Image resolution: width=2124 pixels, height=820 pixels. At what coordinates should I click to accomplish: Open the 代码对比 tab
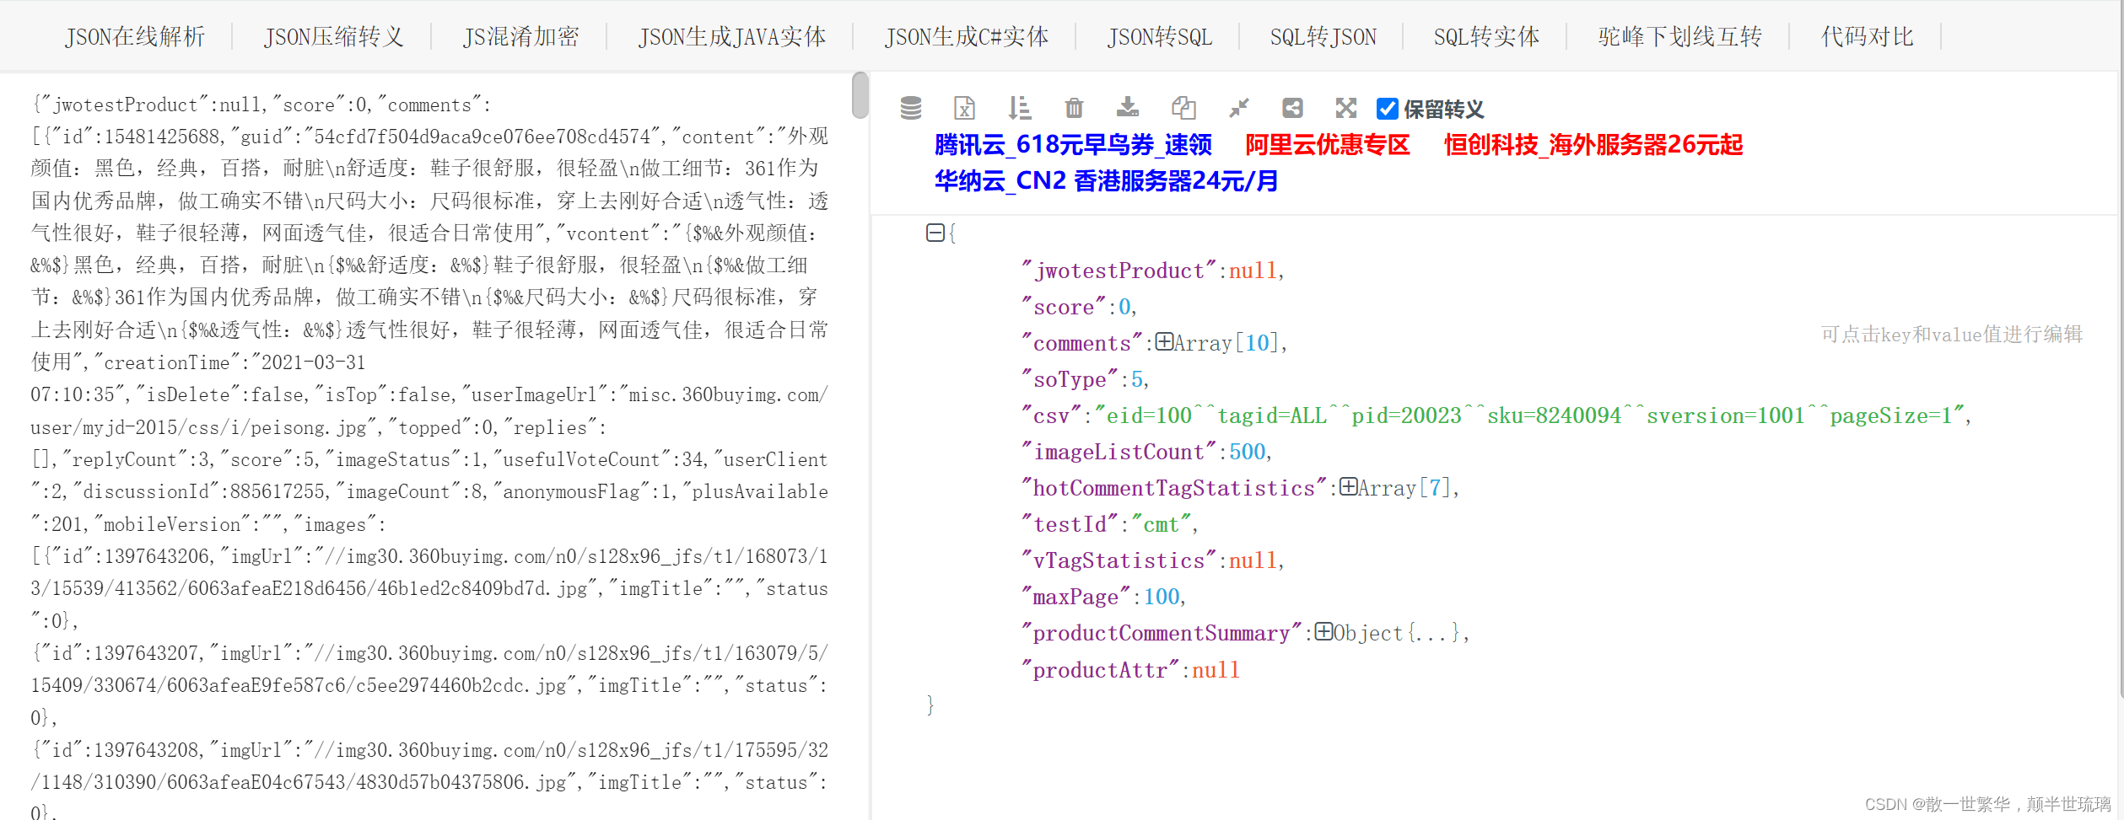coord(1867,36)
